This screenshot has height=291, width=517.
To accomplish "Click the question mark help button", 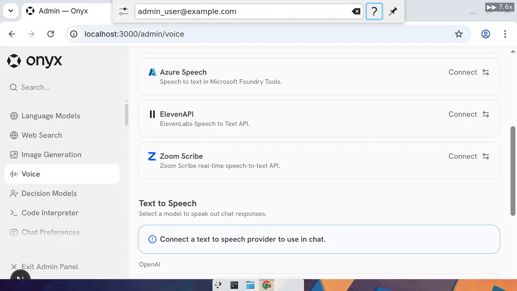I will [x=374, y=11].
